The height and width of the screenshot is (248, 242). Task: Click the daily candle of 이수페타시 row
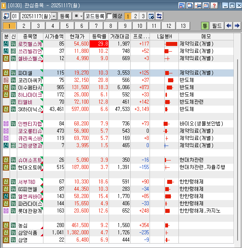click(170, 88)
